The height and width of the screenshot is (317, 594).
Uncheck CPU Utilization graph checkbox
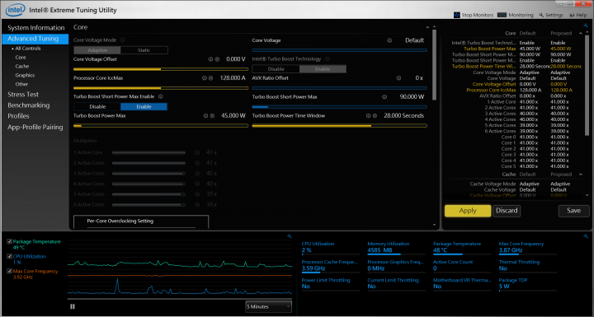9,256
